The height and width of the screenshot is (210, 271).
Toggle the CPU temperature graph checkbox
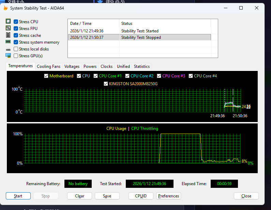(x=79, y=76)
